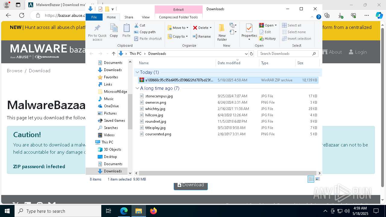Expand the Open dropdown arrow
This screenshot has width=386, height=217.
tap(276, 25)
